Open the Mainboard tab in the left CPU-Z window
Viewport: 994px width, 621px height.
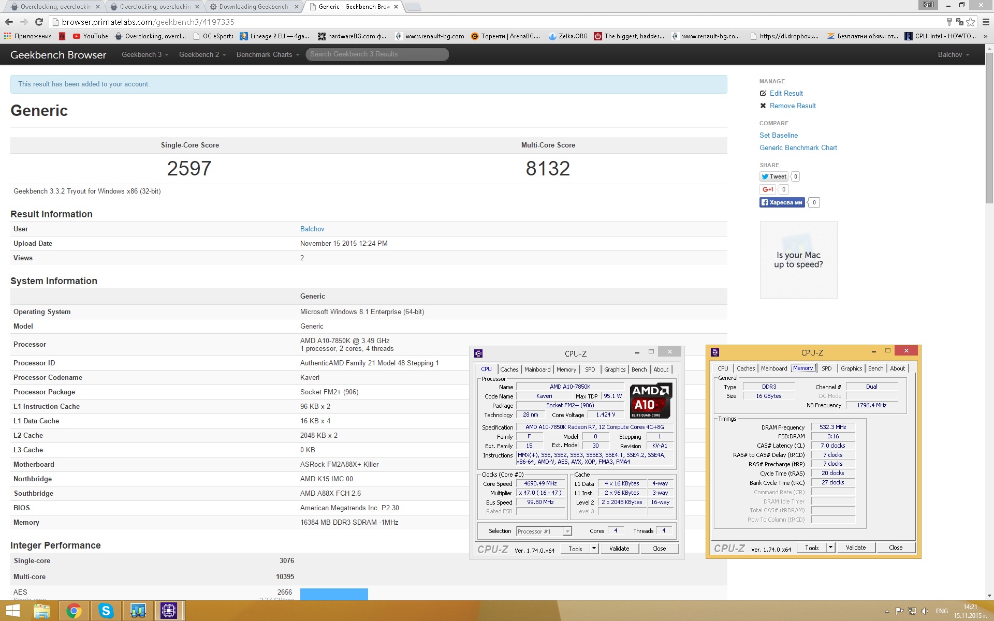tap(537, 369)
